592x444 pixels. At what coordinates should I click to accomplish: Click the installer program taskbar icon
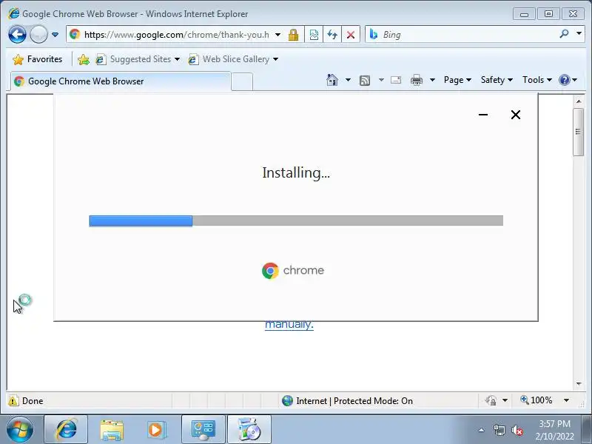point(249,430)
